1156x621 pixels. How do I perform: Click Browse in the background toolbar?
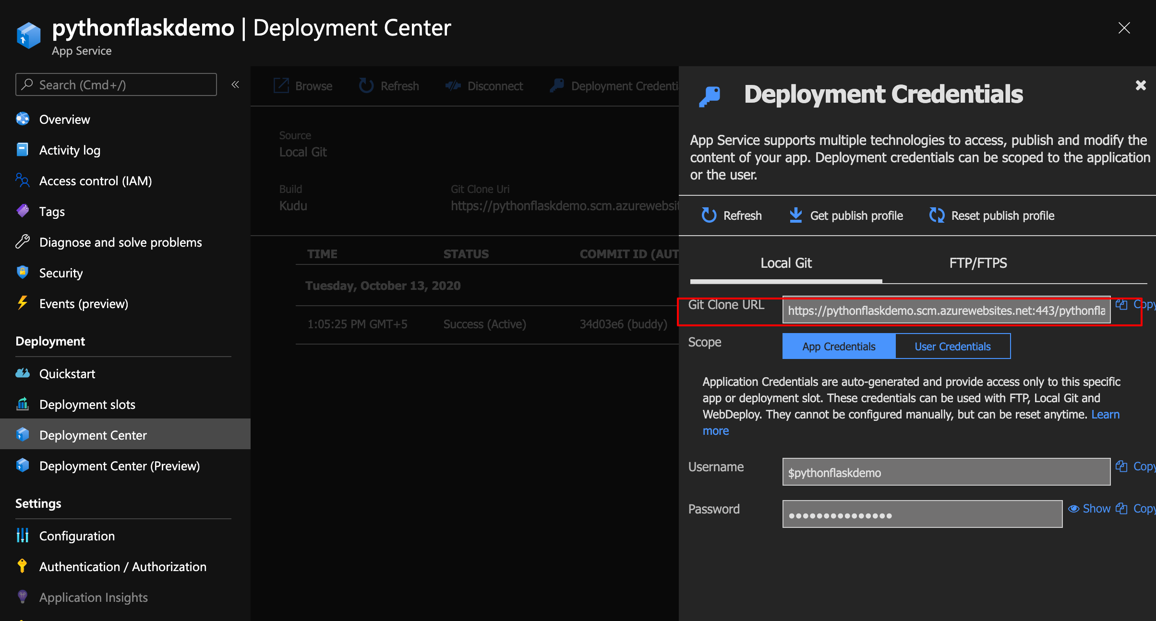click(303, 86)
